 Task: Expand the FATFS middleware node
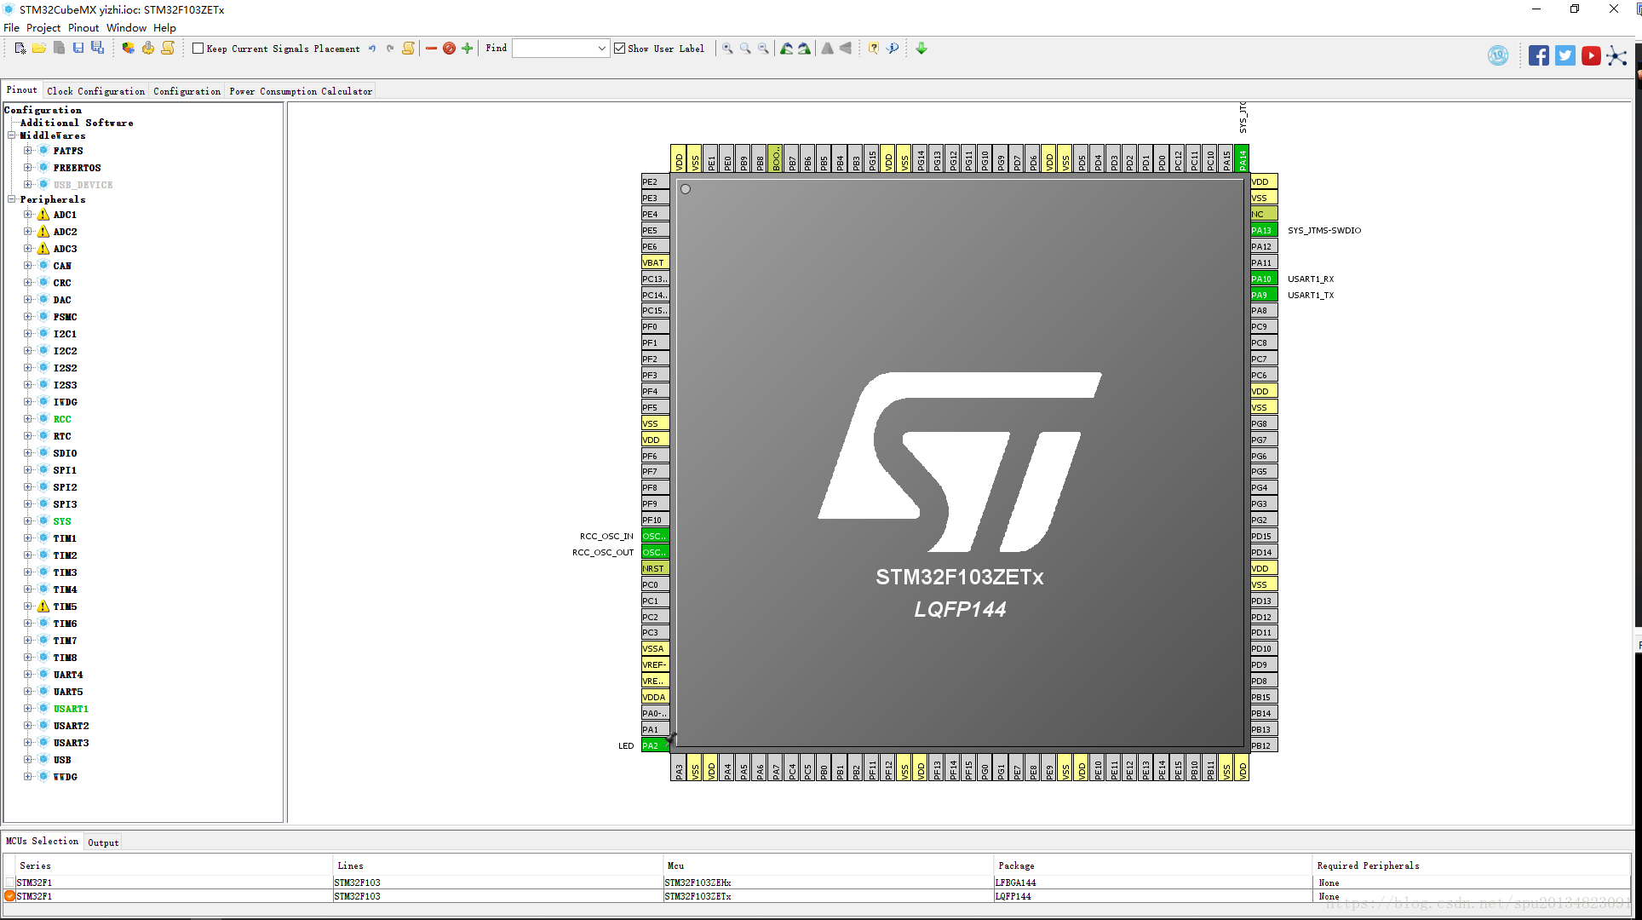(27, 151)
